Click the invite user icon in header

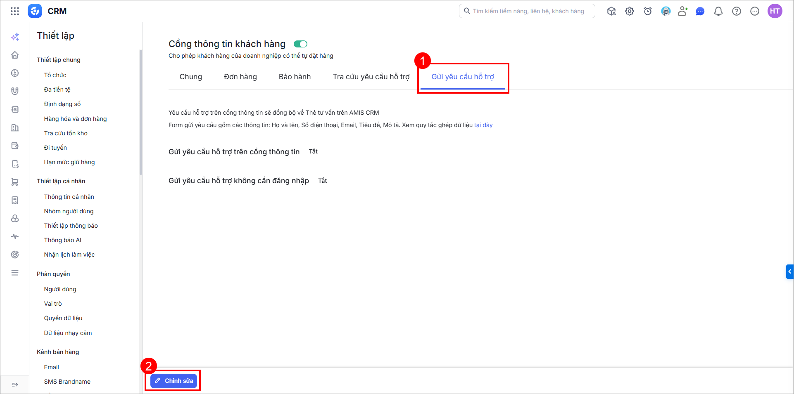pyautogui.click(x=682, y=11)
